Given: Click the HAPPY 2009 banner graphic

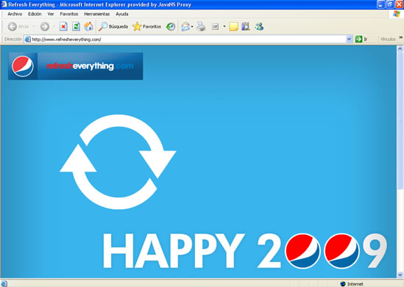Looking at the screenshot, I should (245, 251).
